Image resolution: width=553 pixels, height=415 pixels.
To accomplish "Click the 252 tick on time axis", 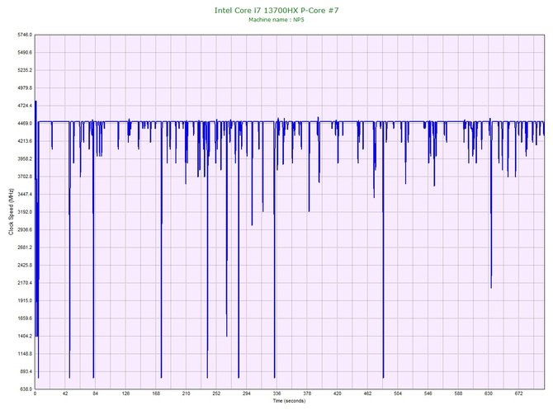I will tap(216, 394).
